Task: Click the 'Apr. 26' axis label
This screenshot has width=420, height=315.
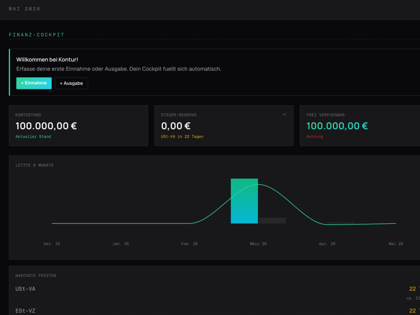Action: point(327,244)
